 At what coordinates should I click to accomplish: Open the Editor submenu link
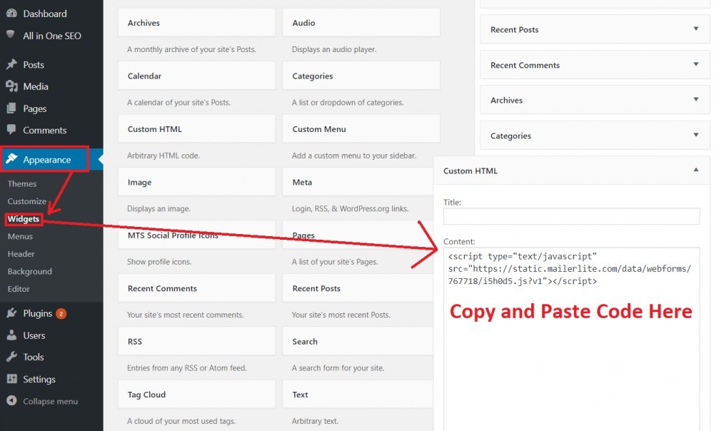19,289
